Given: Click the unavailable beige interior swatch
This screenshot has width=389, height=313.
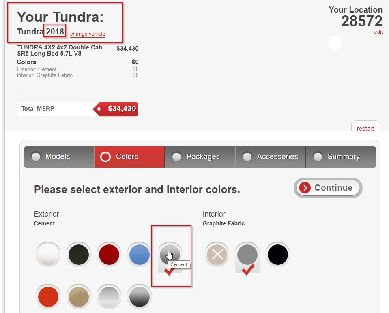Looking at the screenshot, I should click(x=217, y=254).
